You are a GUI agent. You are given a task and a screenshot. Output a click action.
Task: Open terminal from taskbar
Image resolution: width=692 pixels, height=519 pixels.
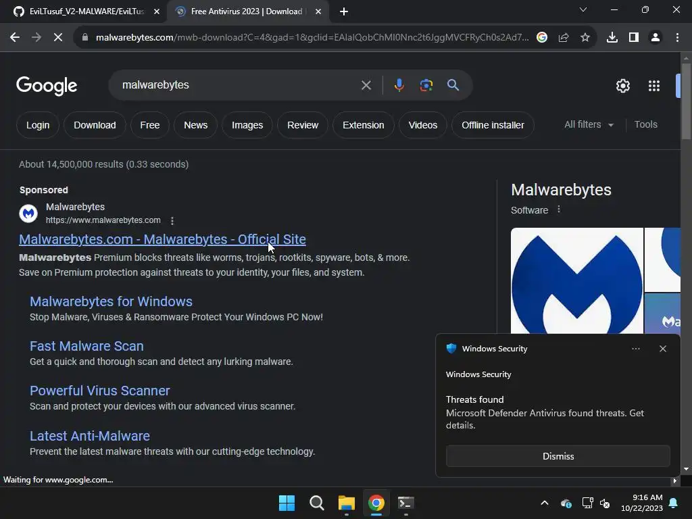pos(406,503)
